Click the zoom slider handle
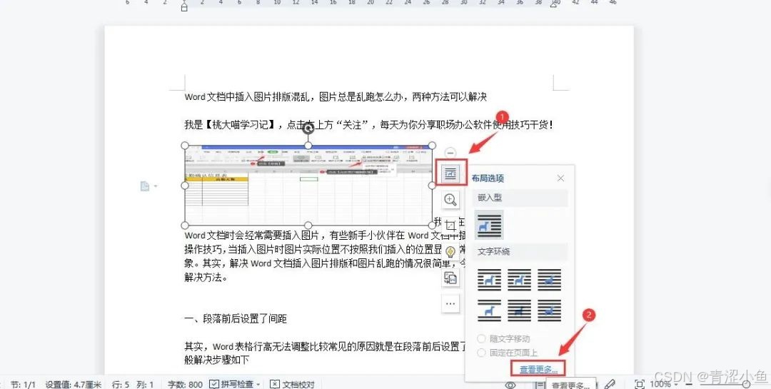Viewport: 771px width, 389px height. pos(747,384)
